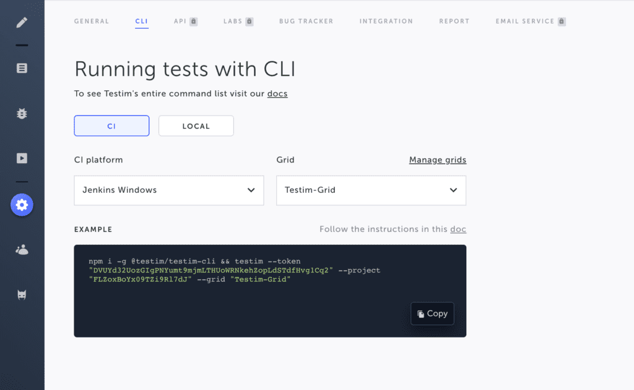The width and height of the screenshot is (634, 390).
Task: Open the docs link under heading
Action: coord(277,94)
